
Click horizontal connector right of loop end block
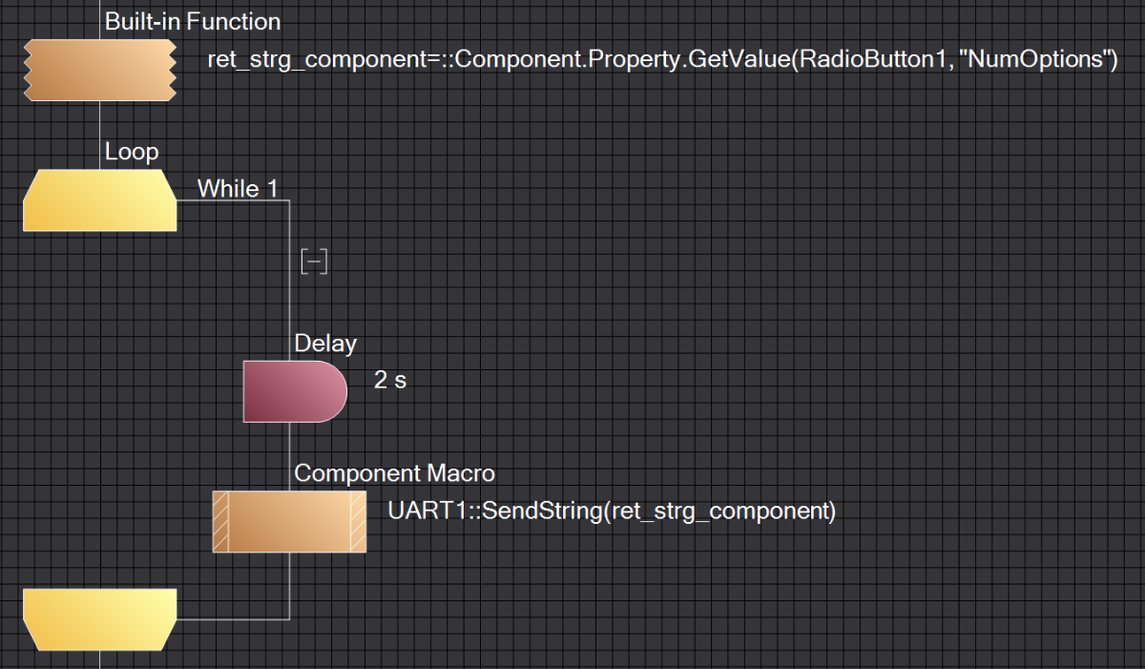coord(233,618)
